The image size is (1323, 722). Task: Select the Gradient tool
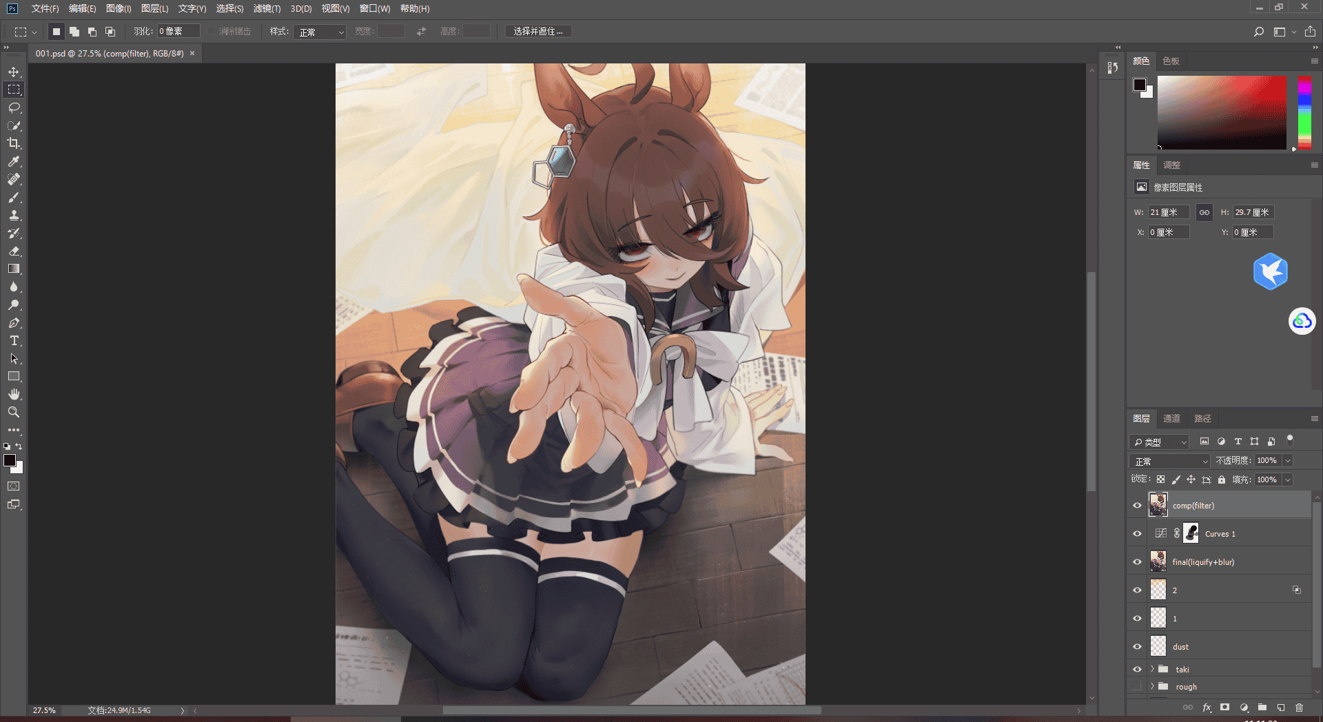pyautogui.click(x=14, y=269)
